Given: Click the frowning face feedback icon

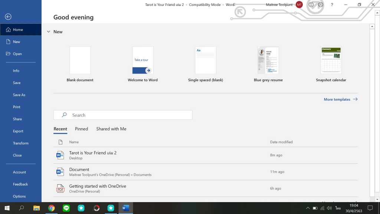Looking at the screenshot, I should [x=320, y=5].
